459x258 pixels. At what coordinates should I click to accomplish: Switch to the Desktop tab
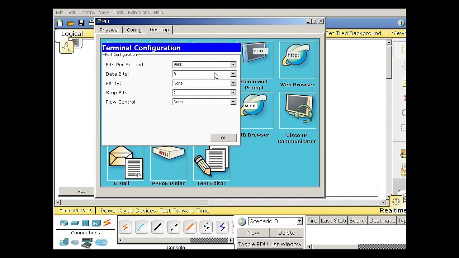(159, 29)
